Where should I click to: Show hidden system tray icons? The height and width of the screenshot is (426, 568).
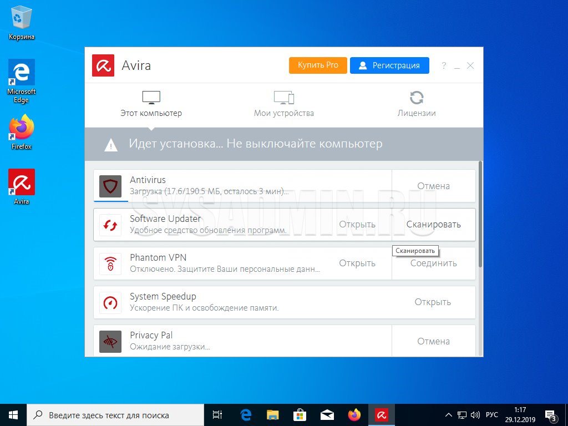tap(449, 415)
